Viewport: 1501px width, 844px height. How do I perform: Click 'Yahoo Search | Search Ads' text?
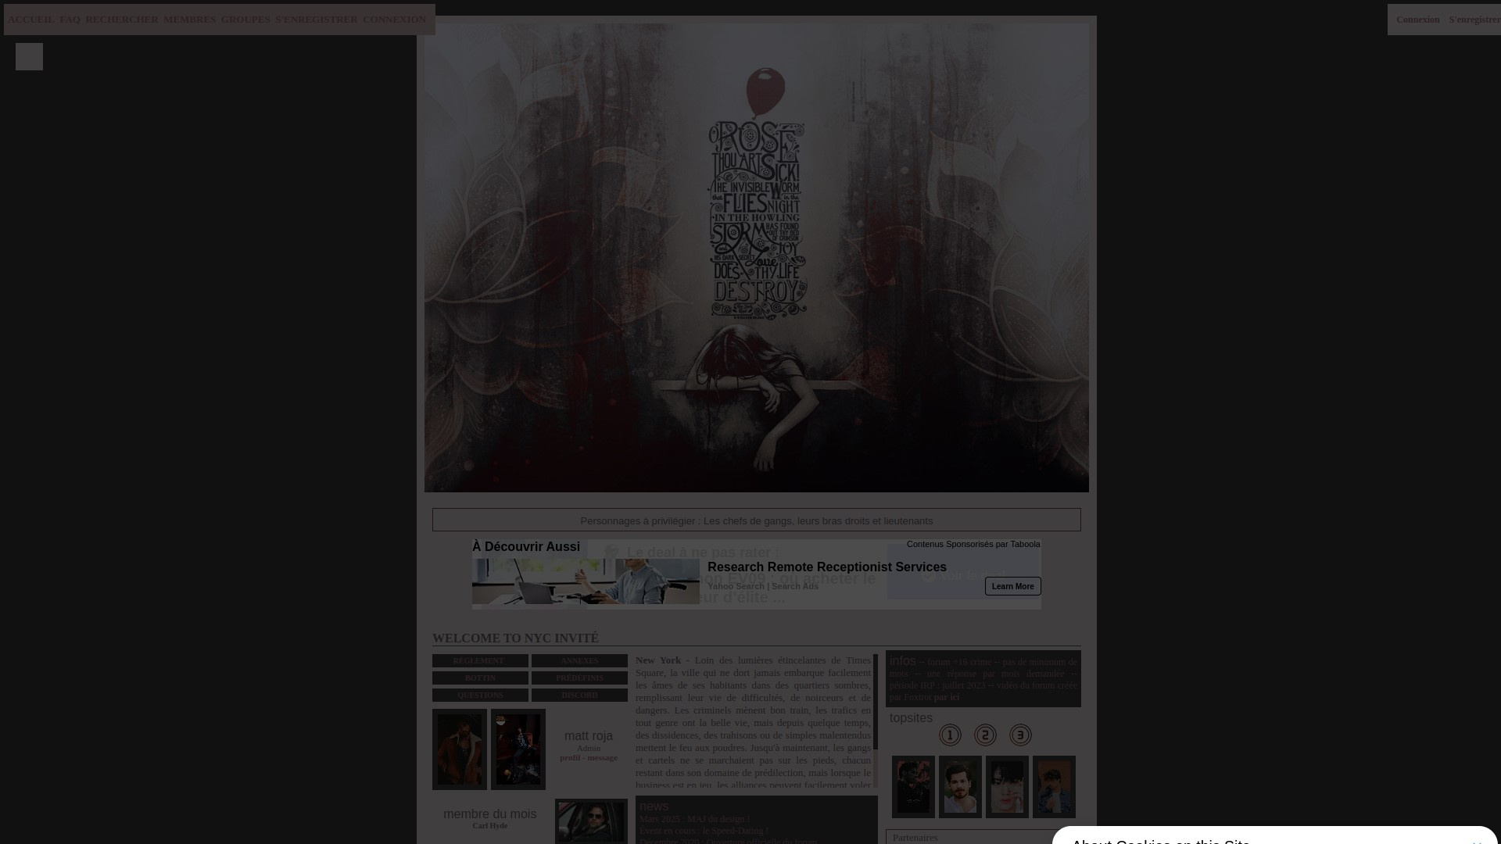pyautogui.click(x=763, y=586)
